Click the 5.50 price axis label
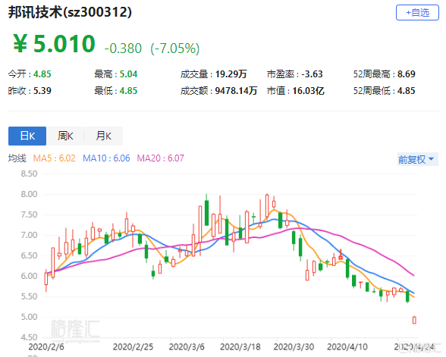Screen dimensions: 446x357 pos(29,296)
